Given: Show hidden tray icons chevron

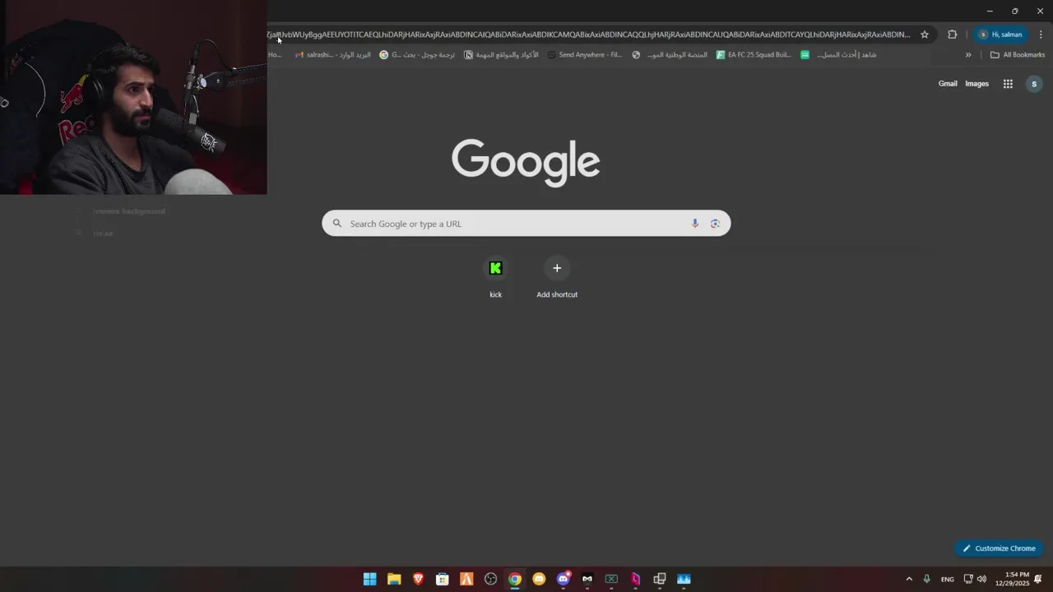Looking at the screenshot, I should point(909,579).
